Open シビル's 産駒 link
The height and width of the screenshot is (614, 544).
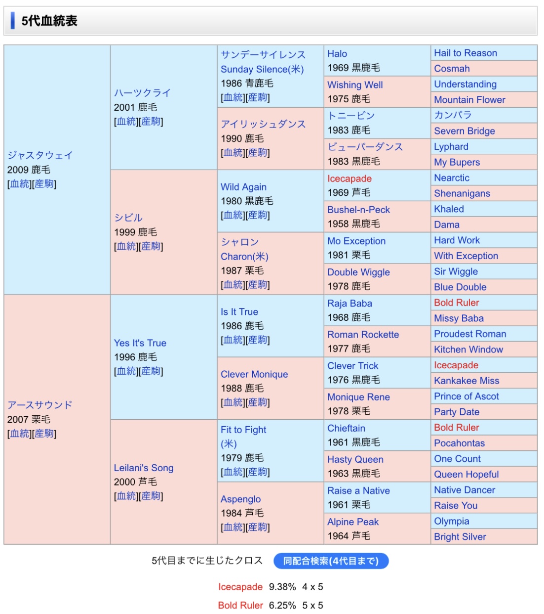tap(151, 246)
